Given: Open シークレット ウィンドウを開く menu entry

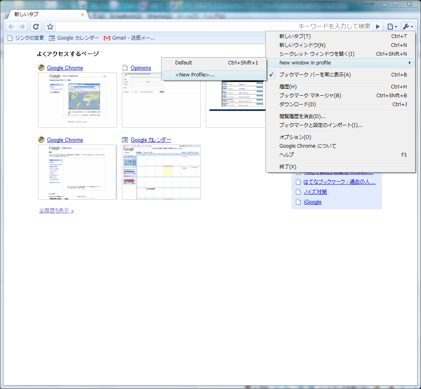Looking at the screenshot, I should [x=340, y=54].
